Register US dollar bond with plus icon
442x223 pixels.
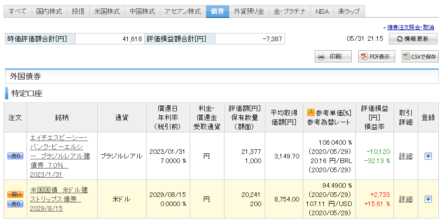click(x=428, y=199)
